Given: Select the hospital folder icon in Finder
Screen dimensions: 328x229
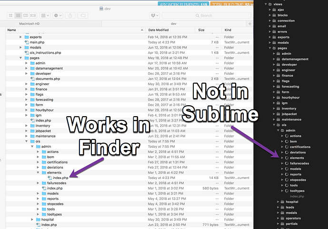Looking at the screenshot, I should (x=38, y=219).
